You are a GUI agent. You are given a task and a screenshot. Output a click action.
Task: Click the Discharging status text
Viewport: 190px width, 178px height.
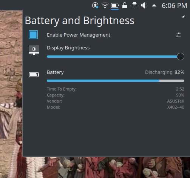point(159,72)
